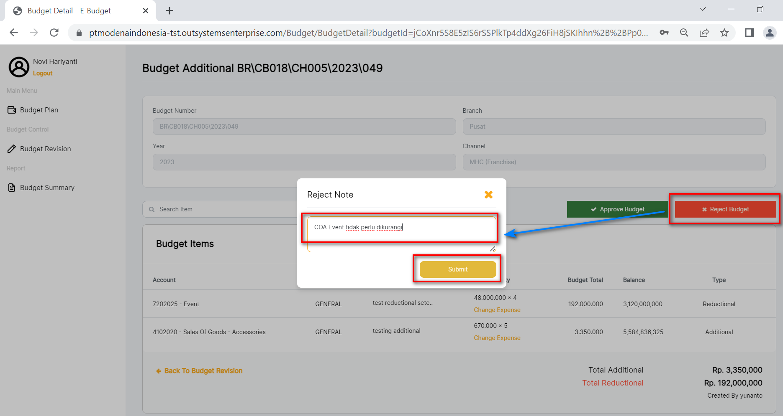This screenshot has width=783, height=416.
Task: Click the Logout link
Action: (x=43, y=73)
